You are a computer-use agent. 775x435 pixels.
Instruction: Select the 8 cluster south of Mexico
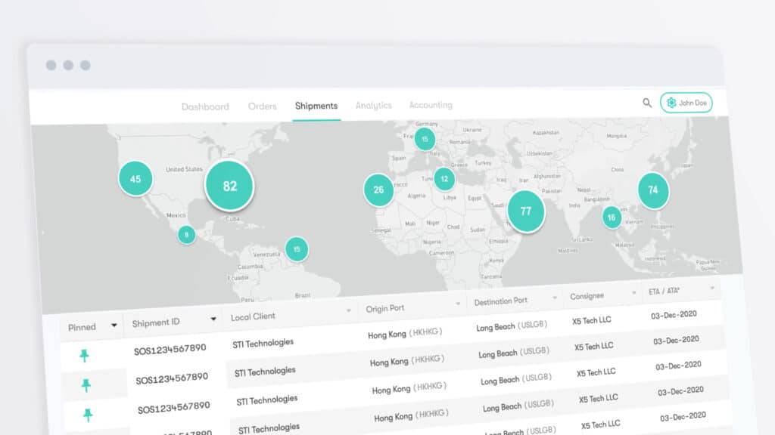click(186, 235)
